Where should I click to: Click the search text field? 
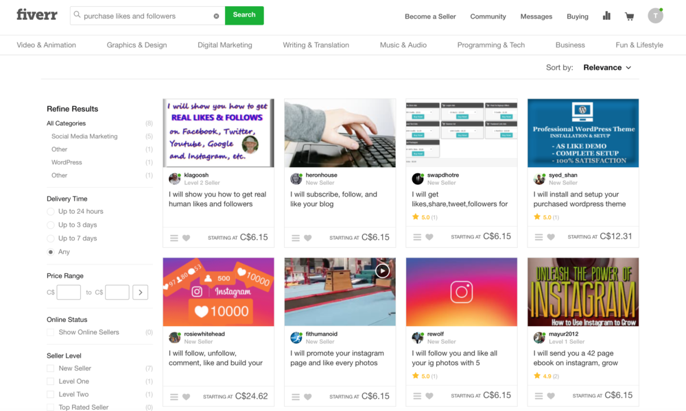[147, 16]
